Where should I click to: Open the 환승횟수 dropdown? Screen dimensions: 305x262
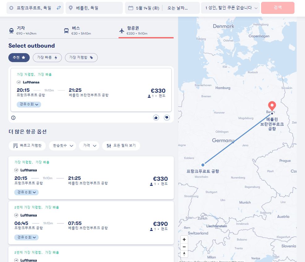coord(63,146)
